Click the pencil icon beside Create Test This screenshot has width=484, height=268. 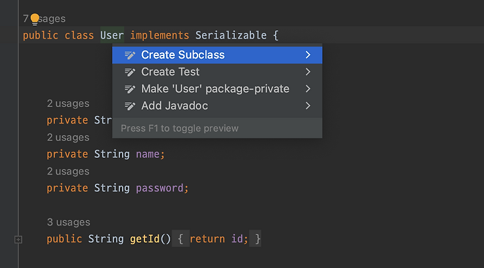point(130,72)
